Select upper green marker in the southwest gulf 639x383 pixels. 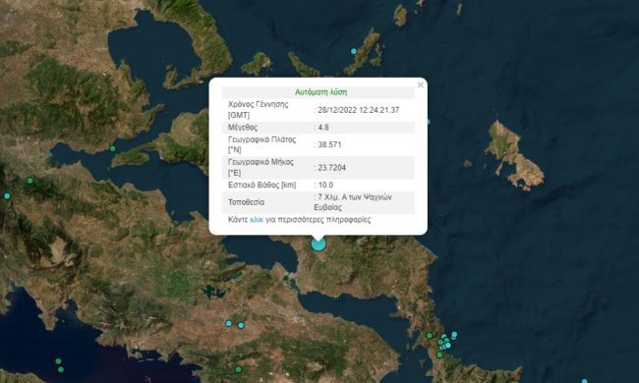58,361
